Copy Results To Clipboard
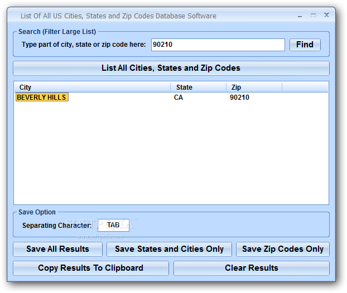The width and height of the screenshot is (347, 293). 91,268
